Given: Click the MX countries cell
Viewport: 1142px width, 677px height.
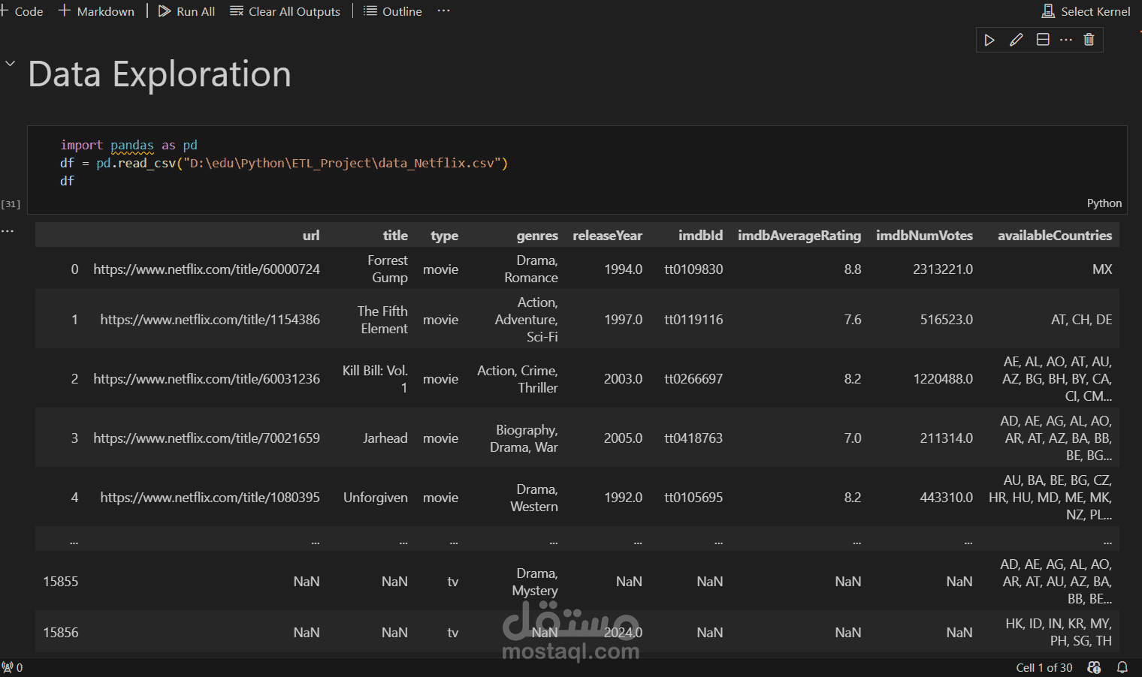Looking at the screenshot, I should (1102, 269).
